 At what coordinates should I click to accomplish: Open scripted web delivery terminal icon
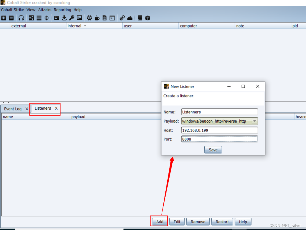click(x=112, y=18)
